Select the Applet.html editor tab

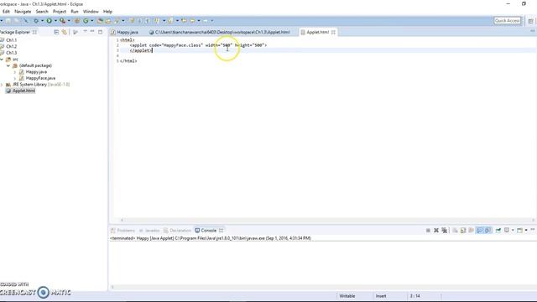[x=317, y=32]
